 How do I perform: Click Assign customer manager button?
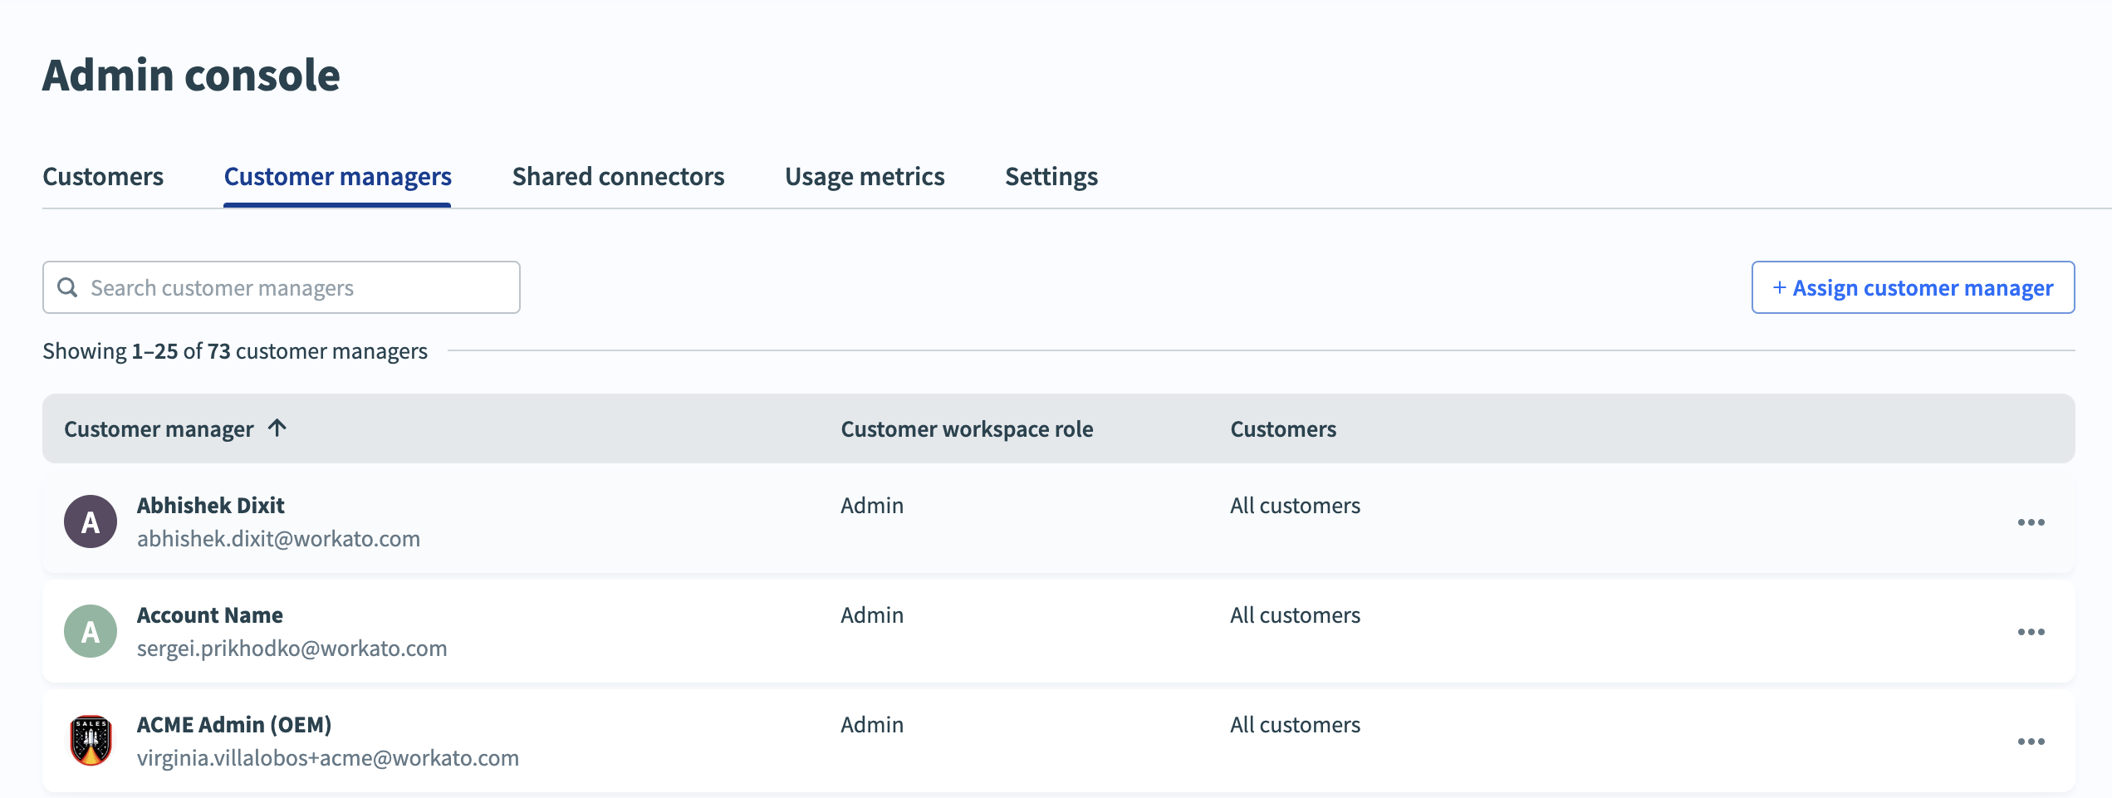click(1913, 287)
